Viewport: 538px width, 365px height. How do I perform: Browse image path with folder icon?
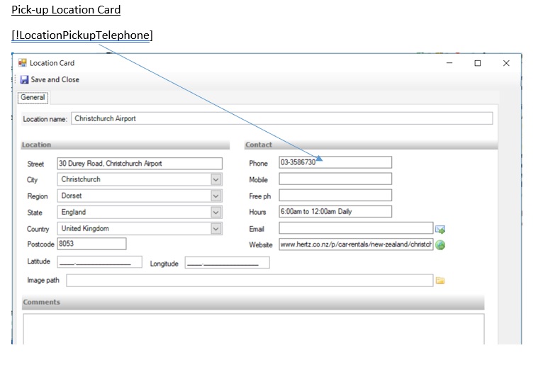click(440, 281)
